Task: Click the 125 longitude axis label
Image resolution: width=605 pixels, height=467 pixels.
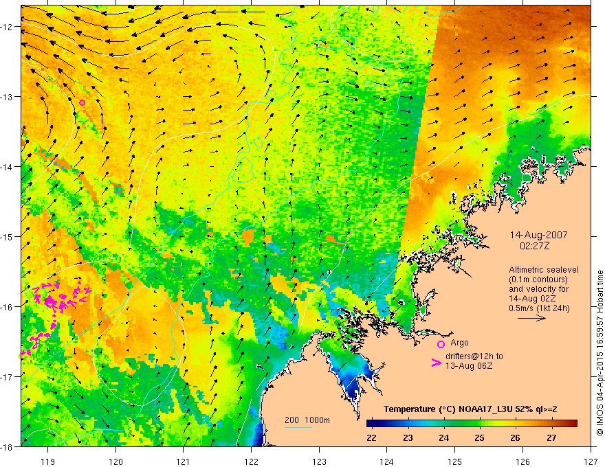Action: click(454, 462)
